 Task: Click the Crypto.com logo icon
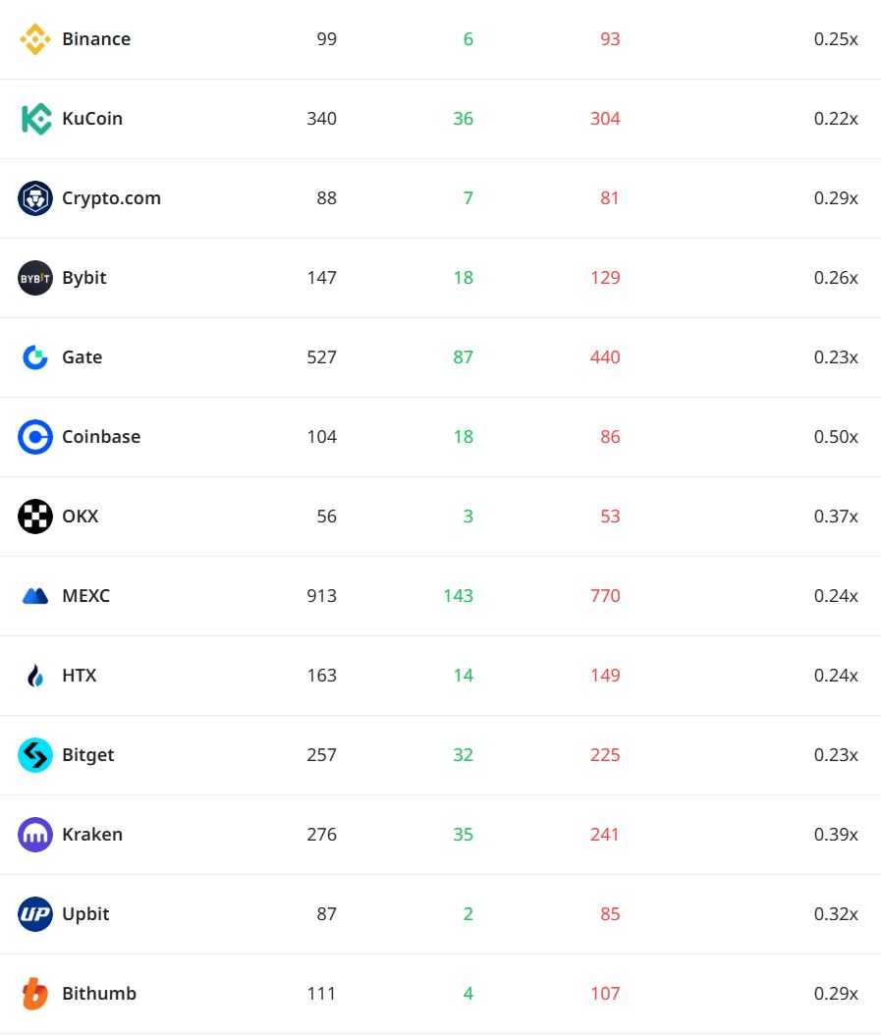coord(35,198)
